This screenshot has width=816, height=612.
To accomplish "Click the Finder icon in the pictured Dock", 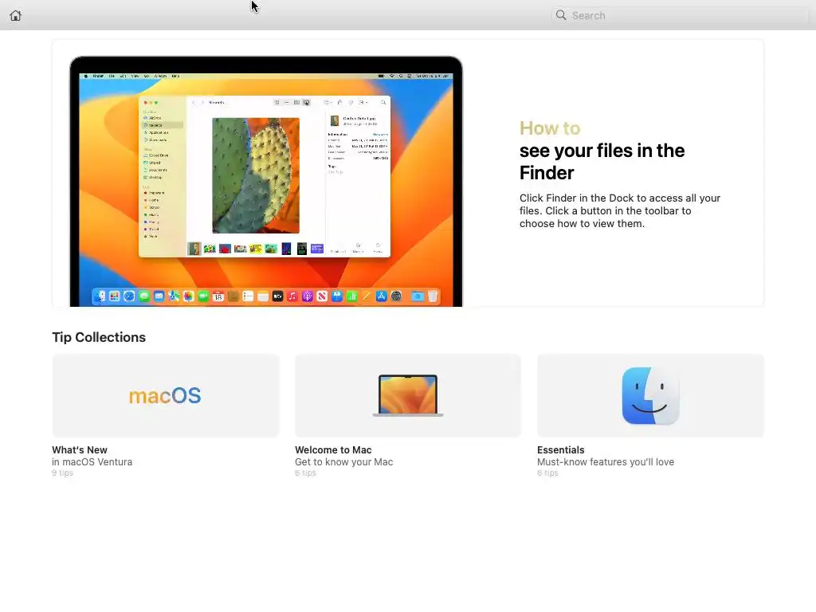I will click(100, 296).
